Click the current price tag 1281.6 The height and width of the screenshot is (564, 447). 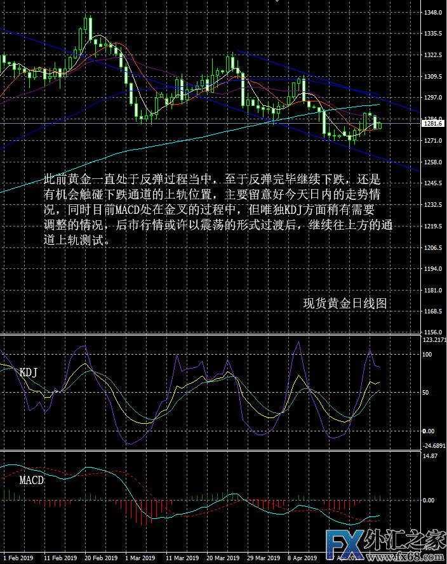(434, 124)
